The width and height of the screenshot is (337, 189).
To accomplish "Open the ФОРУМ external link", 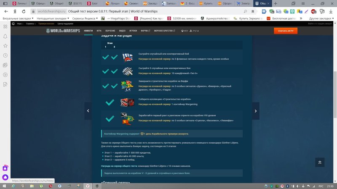I will click(145, 31).
